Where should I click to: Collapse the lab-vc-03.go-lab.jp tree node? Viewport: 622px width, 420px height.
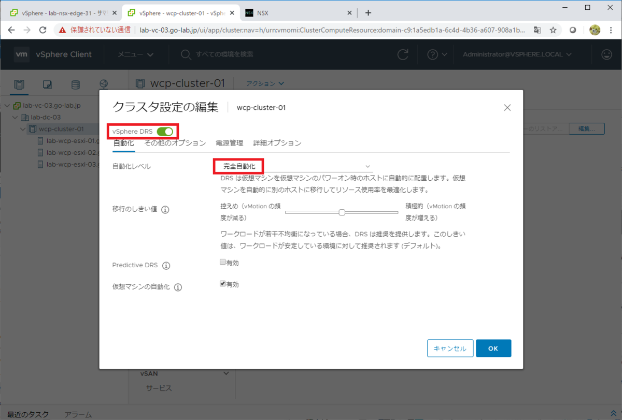[x=7, y=106]
